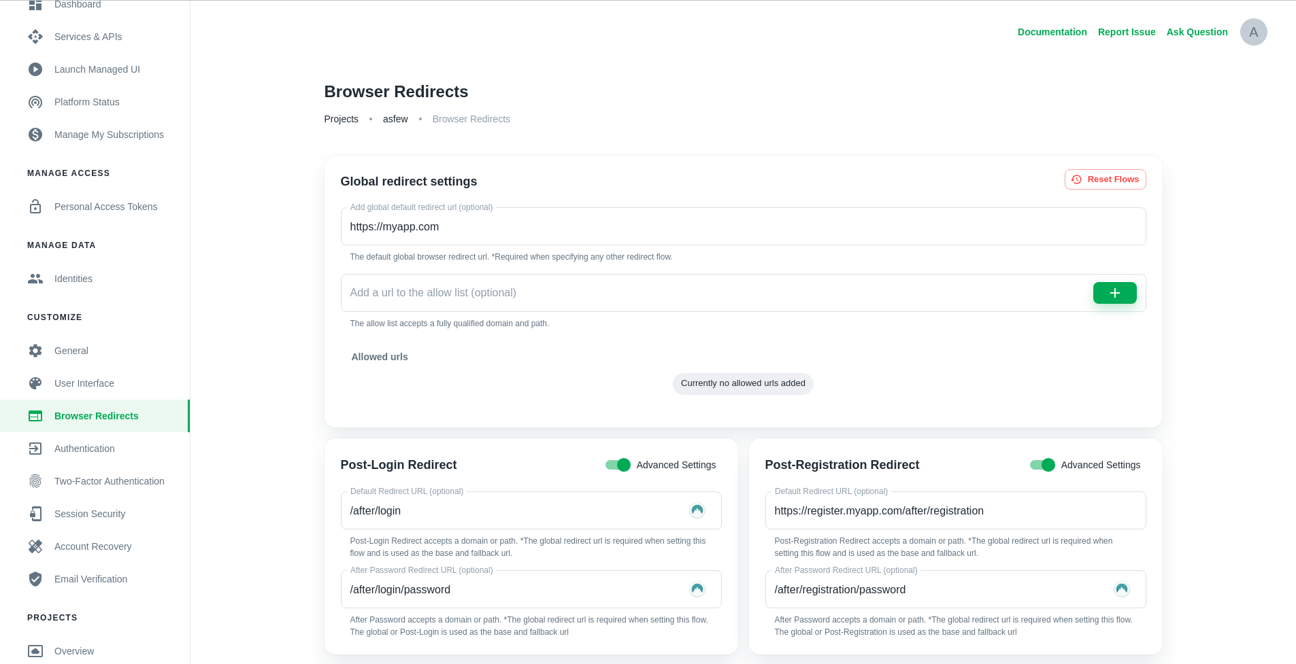Click the green plus add-URL button
1296x664 pixels.
click(1114, 293)
